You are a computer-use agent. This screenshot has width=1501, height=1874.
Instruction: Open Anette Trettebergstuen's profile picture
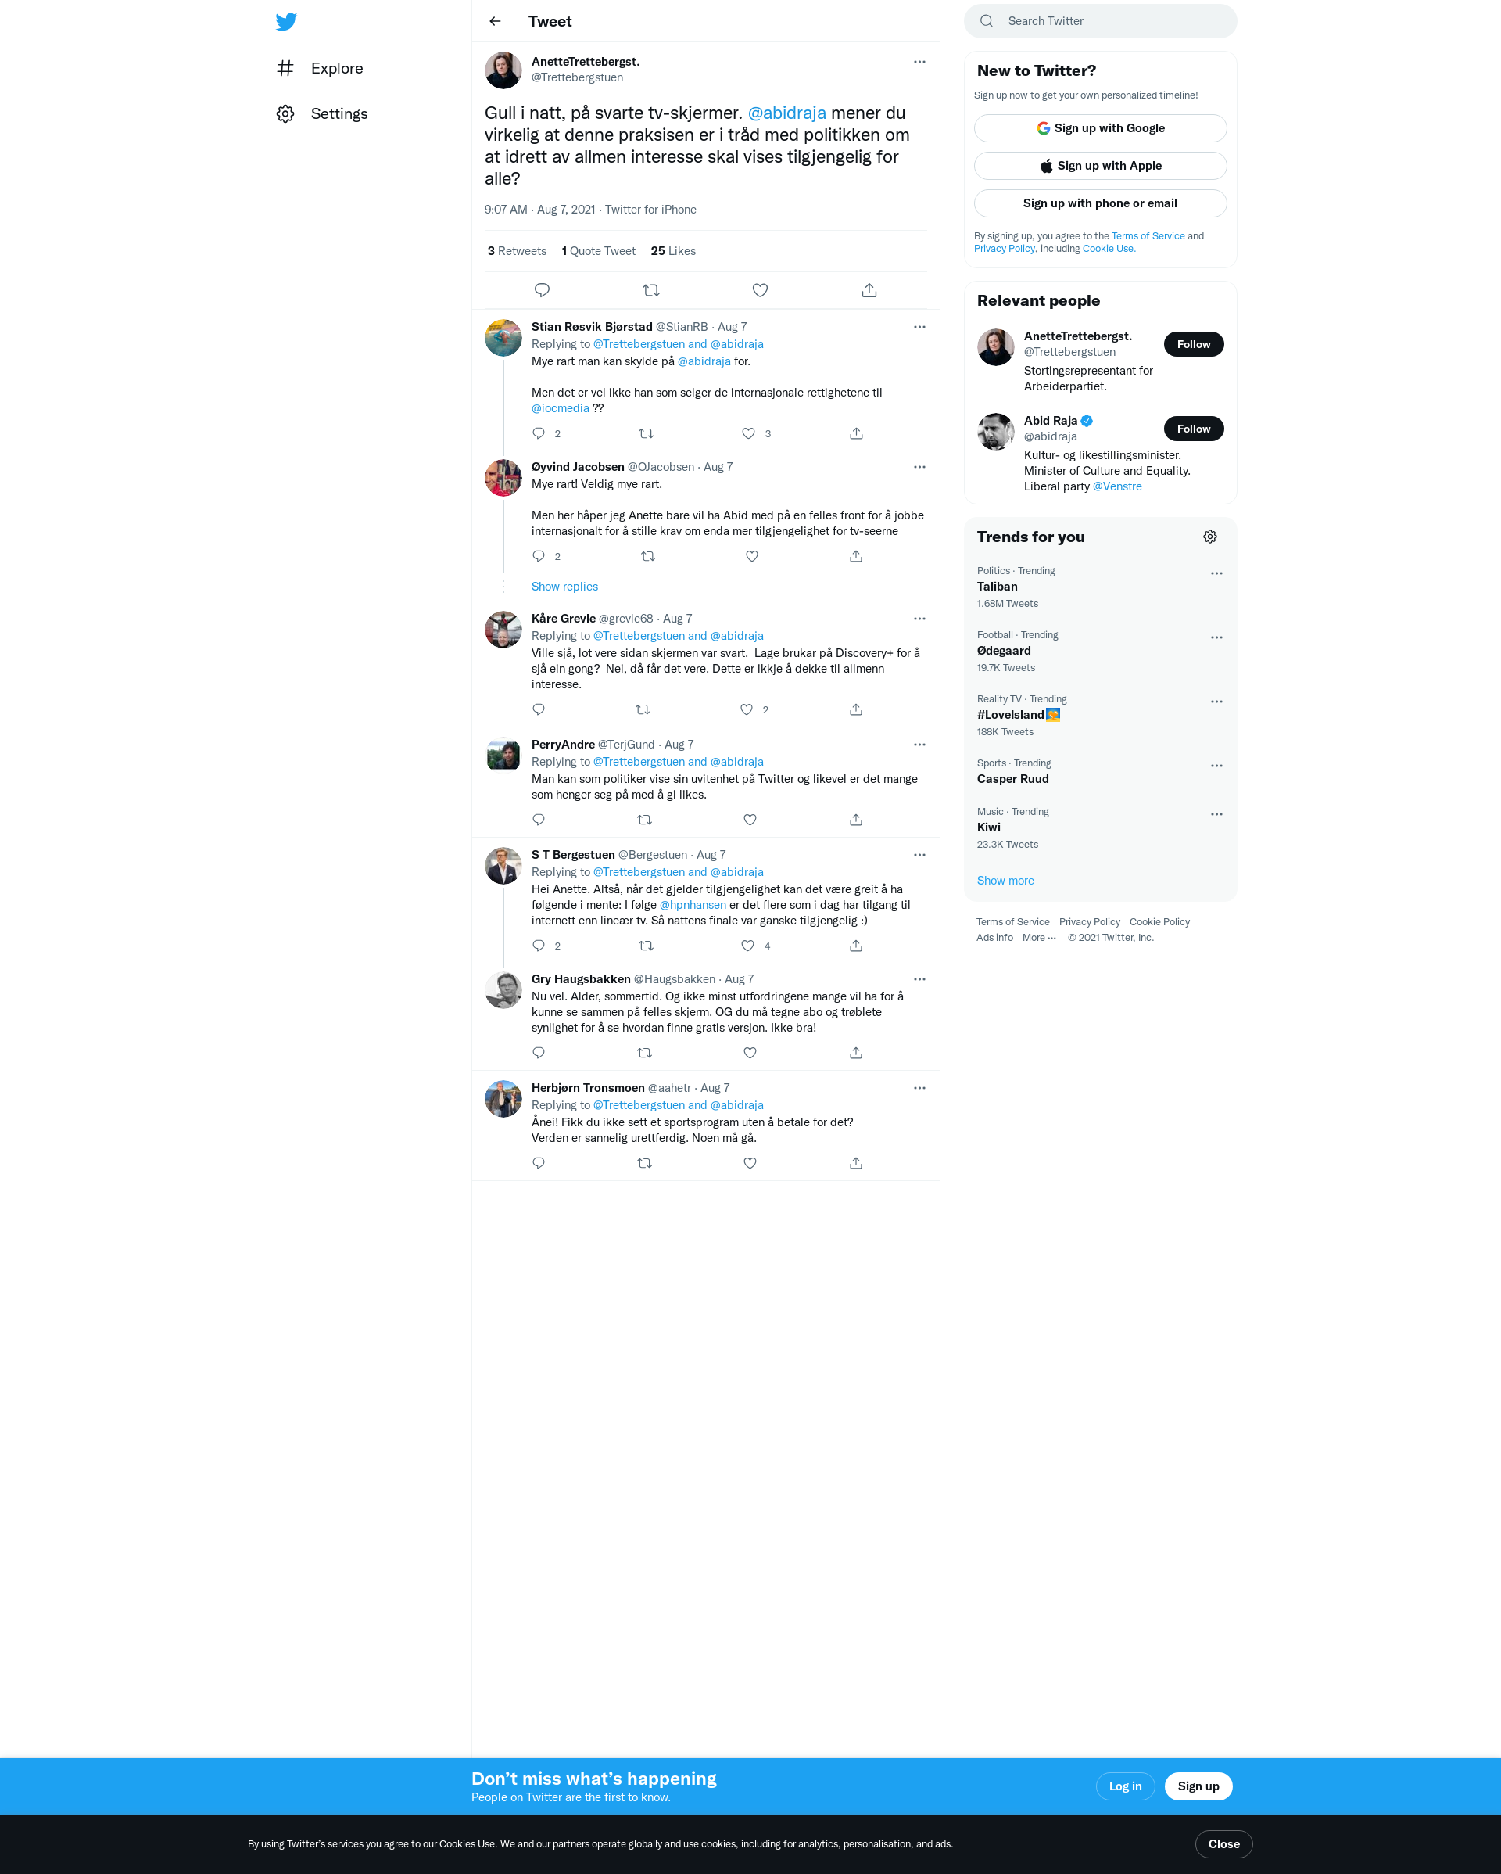[x=503, y=70]
